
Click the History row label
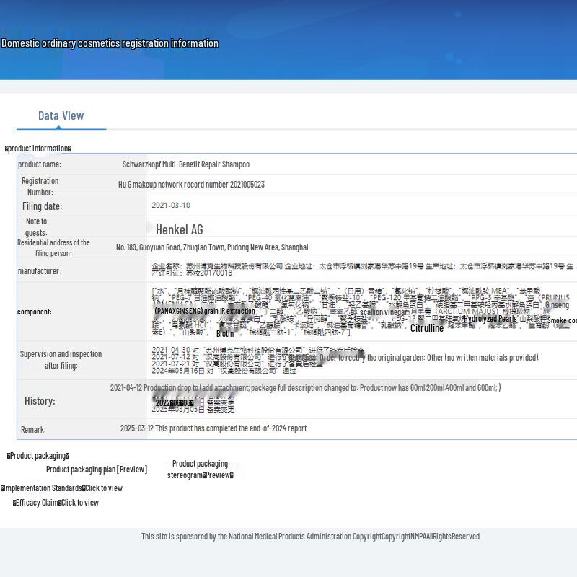[x=40, y=401]
